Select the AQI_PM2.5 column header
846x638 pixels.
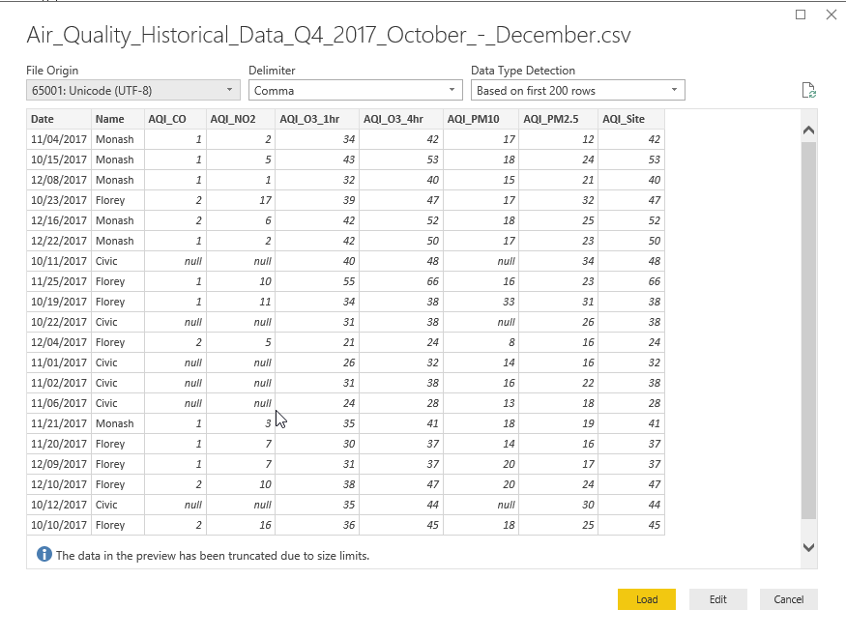pos(558,119)
